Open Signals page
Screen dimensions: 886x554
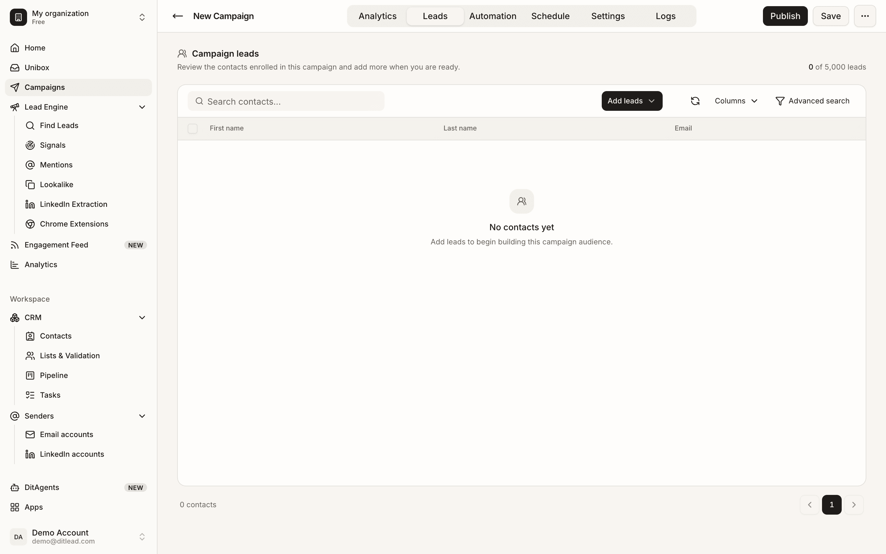pyautogui.click(x=86, y=145)
